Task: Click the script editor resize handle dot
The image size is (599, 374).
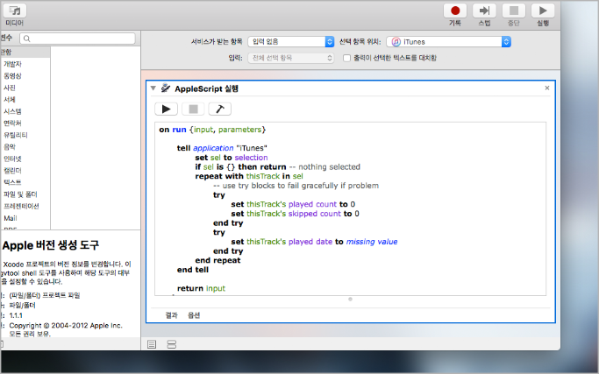Action: pos(350,300)
